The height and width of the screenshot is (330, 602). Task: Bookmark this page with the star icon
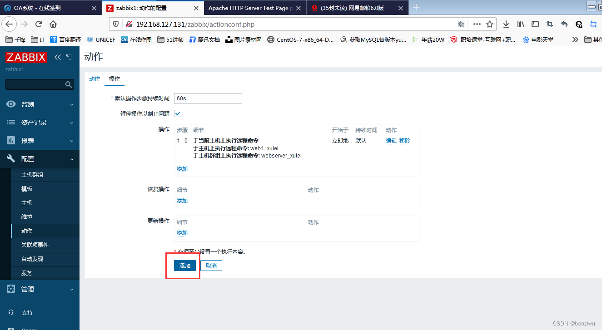[490, 24]
